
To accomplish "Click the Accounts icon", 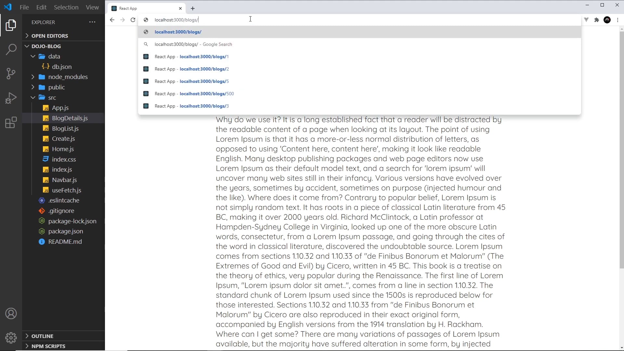I will [11, 314].
